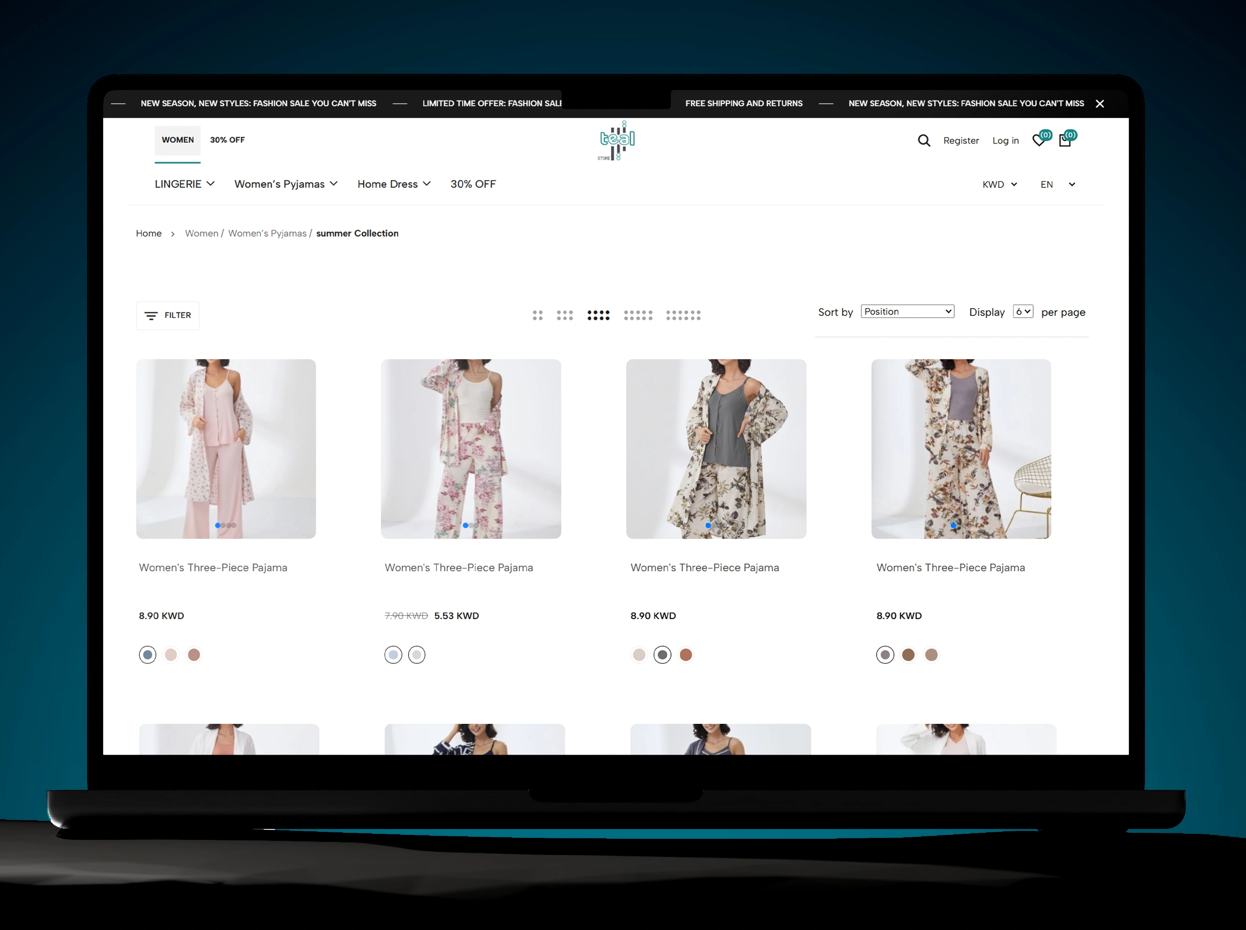Select the blue color swatch on first pajama
Viewport: 1246px width, 930px height.
click(x=147, y=655)
